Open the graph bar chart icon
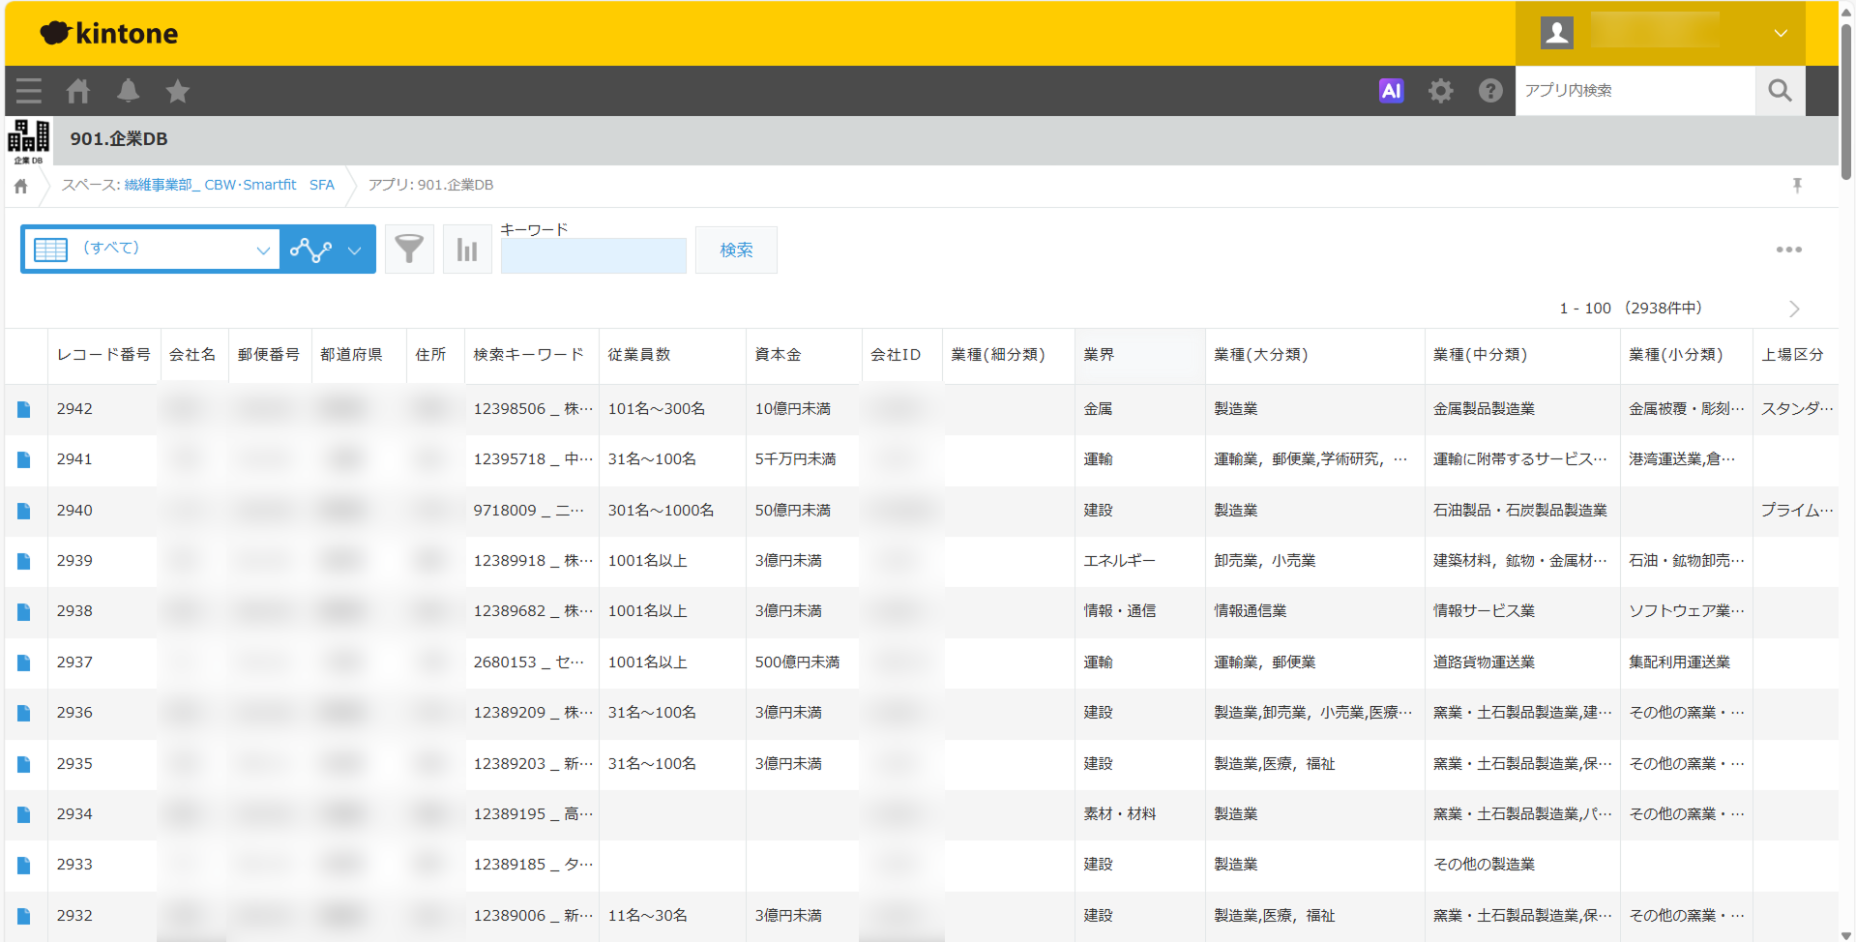 467,250
